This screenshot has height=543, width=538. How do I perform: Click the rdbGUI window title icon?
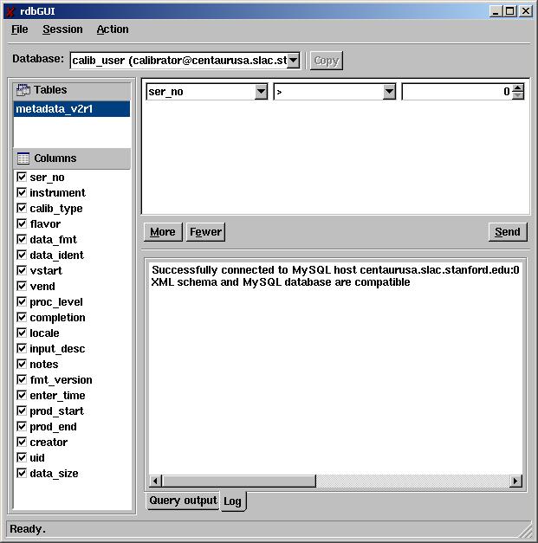pos(10,11)
